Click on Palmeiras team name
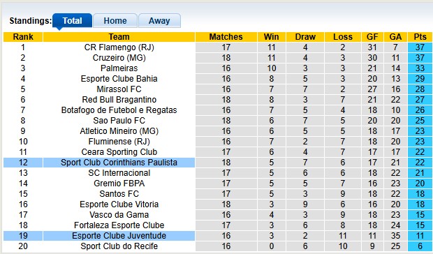Image resolution: width=433 pixels, height=254 pixels. click(119, 68)
